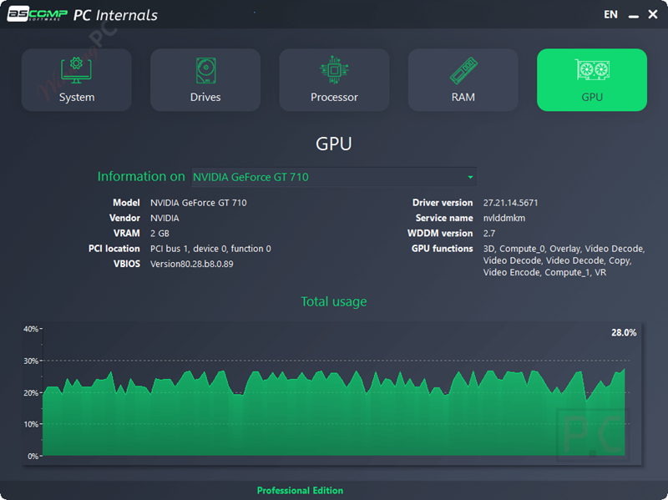
Task: Click the WDDM version field label
Action: click(440, 234)
